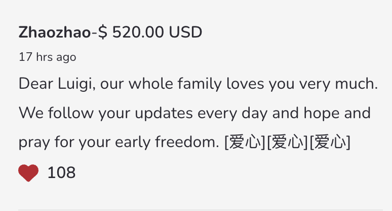Click the Dear Luigi comment line
This screenshot has width=392, height=211.
pyautogui.click(x=198, y=84)
